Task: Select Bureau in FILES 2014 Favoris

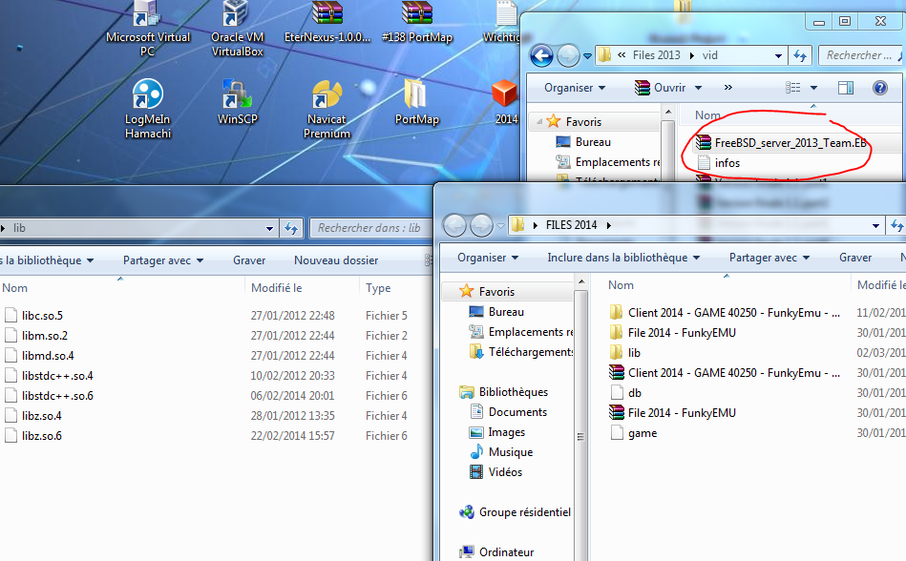Action: tap(496, 312)
